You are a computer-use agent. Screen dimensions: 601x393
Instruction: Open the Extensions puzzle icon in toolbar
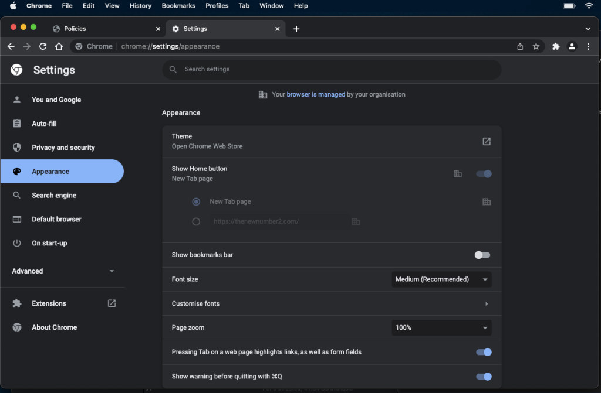pyautogui.click(x=556, y=46)
